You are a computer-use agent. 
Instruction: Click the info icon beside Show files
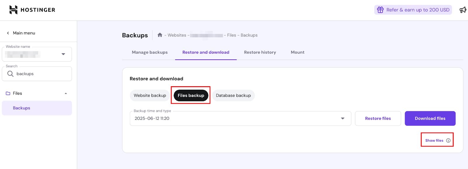(448, 140)
